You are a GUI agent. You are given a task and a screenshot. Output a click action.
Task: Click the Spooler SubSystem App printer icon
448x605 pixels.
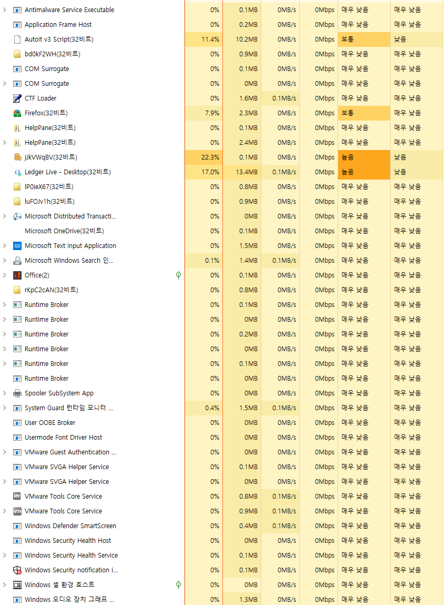click(17, 393)
